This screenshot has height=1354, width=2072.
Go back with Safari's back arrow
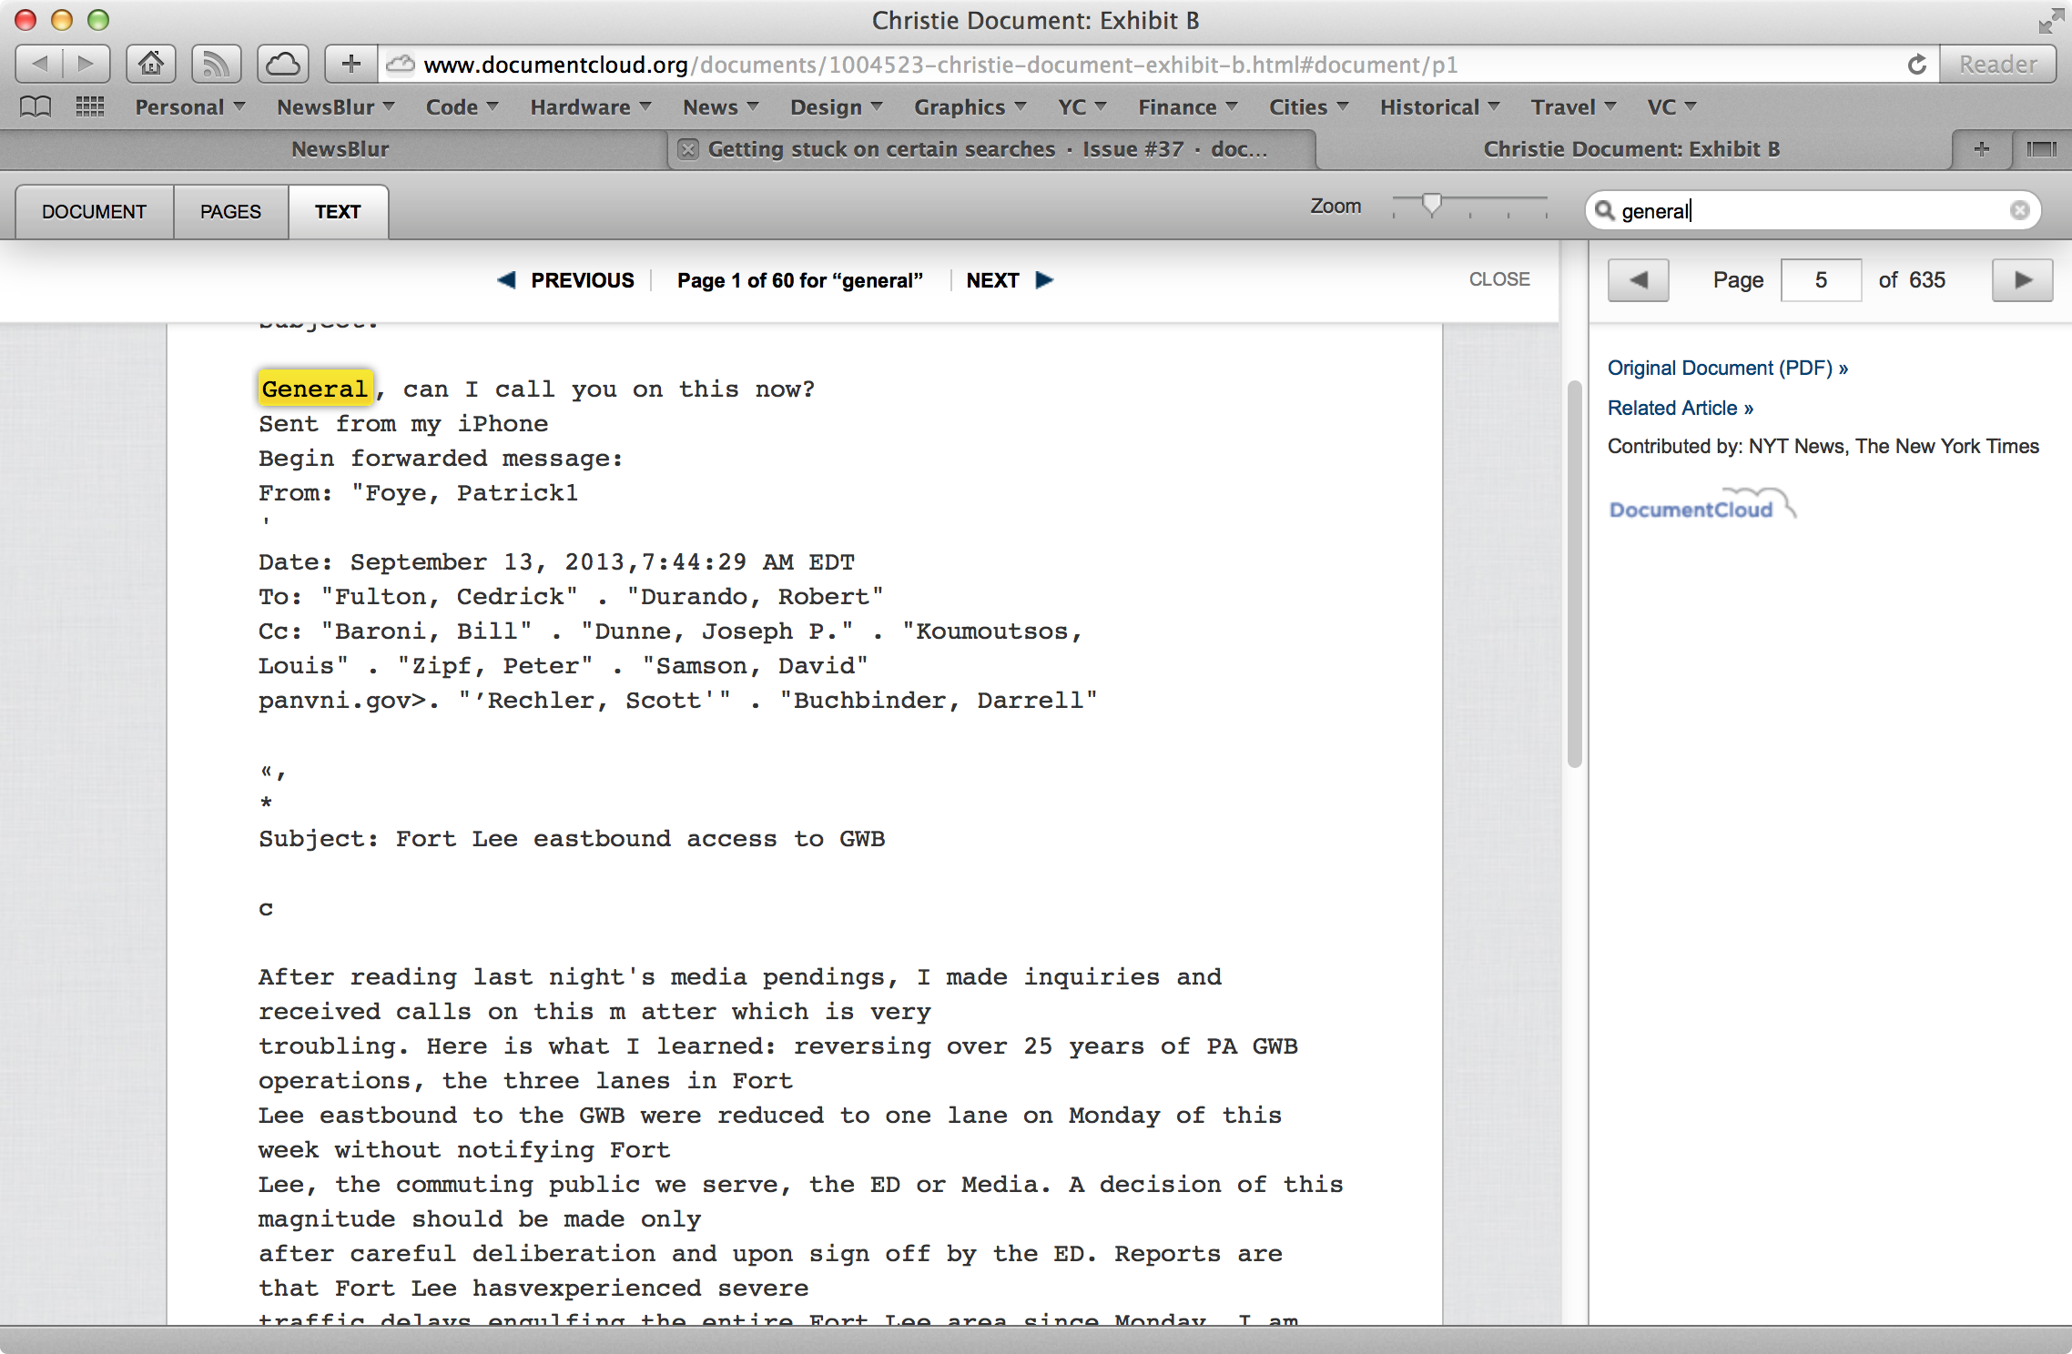[x=39, y=65]
